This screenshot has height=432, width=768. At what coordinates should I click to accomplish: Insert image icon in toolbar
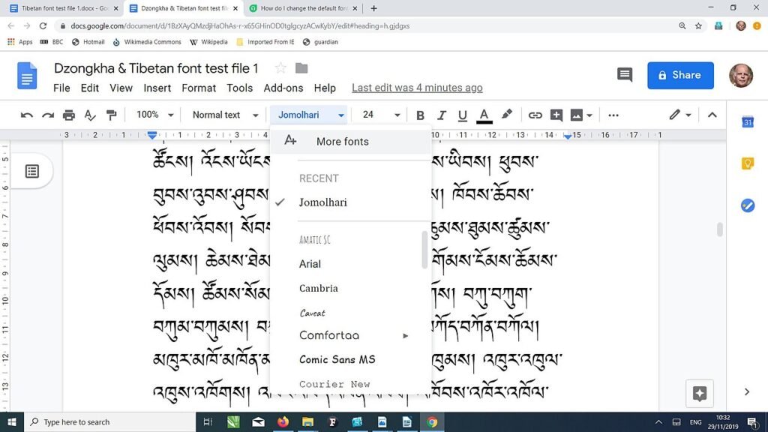click(577, 115)
